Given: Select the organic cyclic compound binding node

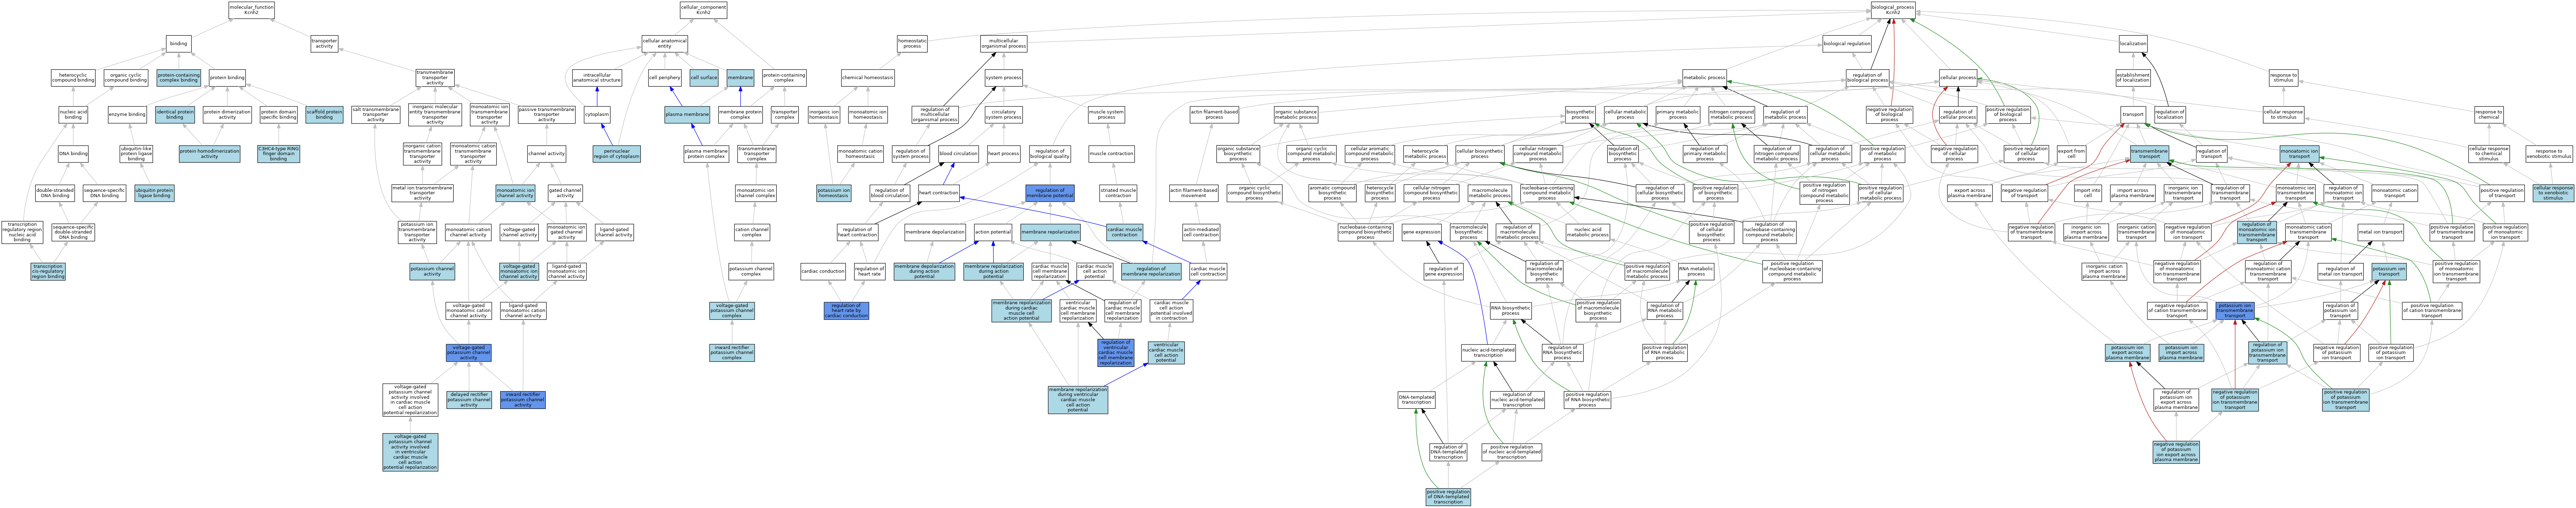Looking at the screenshot, I should pos(126,78).
